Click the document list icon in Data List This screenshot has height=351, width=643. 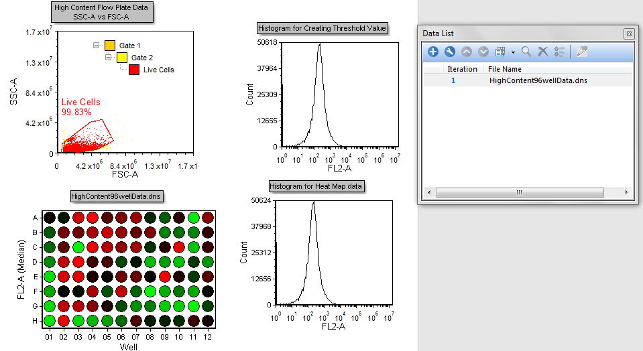click(500, 52)
